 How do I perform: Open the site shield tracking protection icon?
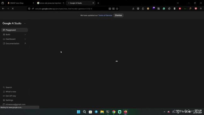29,9
